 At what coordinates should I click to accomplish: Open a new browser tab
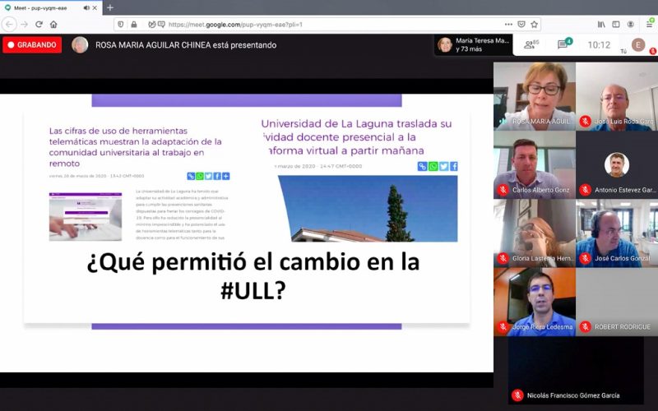tap(110, 7)
